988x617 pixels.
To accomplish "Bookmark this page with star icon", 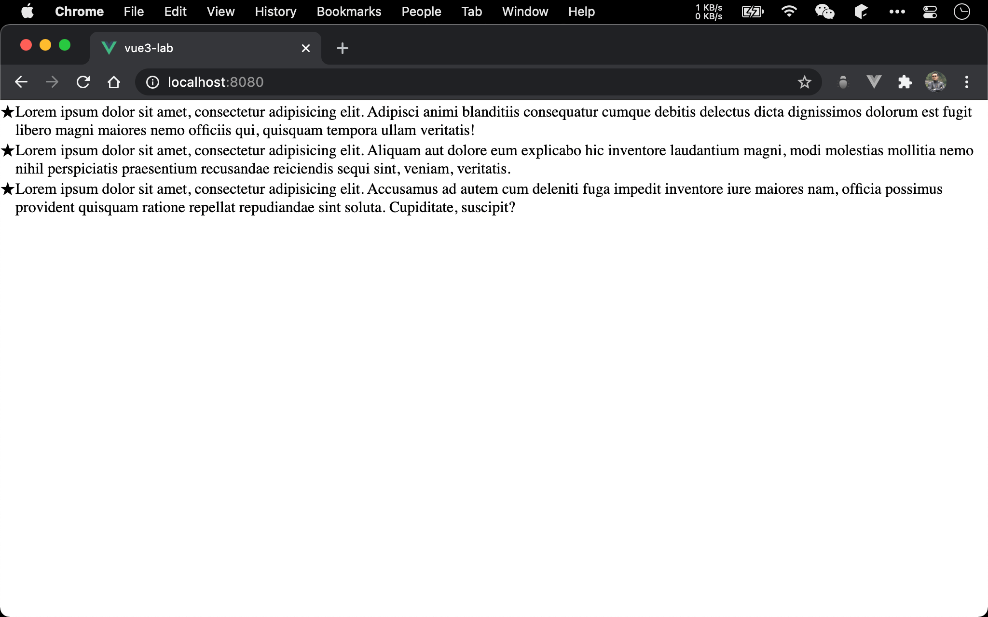I will [x=804, y=82].
